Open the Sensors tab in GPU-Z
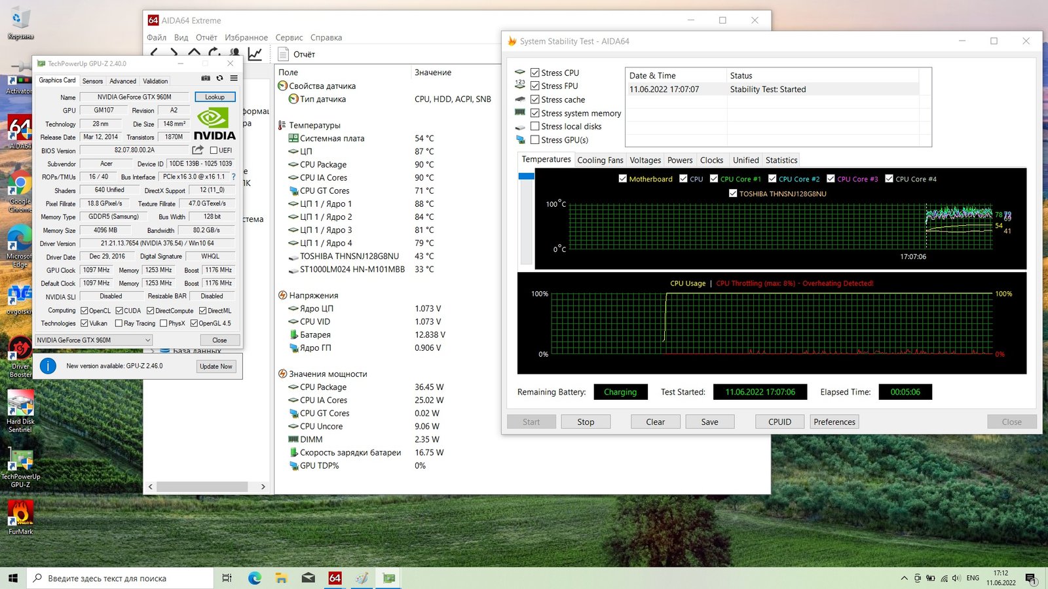This screenshot has height=589, width=1048. pyautogui.click(x=92, y=81)
